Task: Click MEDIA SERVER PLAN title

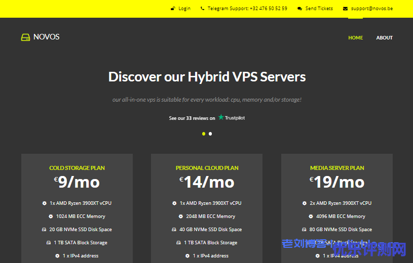Action: click(x=337, y=168)
